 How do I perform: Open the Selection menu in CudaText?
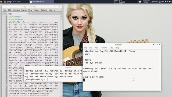click(x=16, y=10)
